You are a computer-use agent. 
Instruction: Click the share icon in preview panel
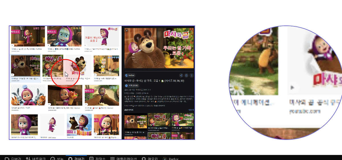point(181,75)
